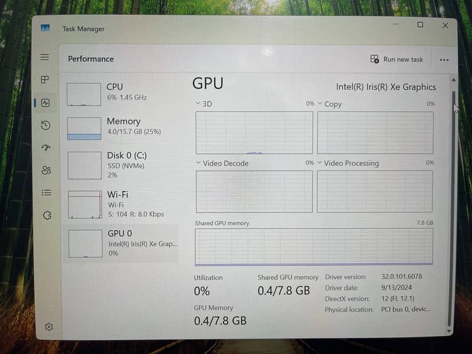Viewport: 472px width, 354px height.
Task: Open the Video Decode engine dropdown
Action: click(x=198, y=163)
